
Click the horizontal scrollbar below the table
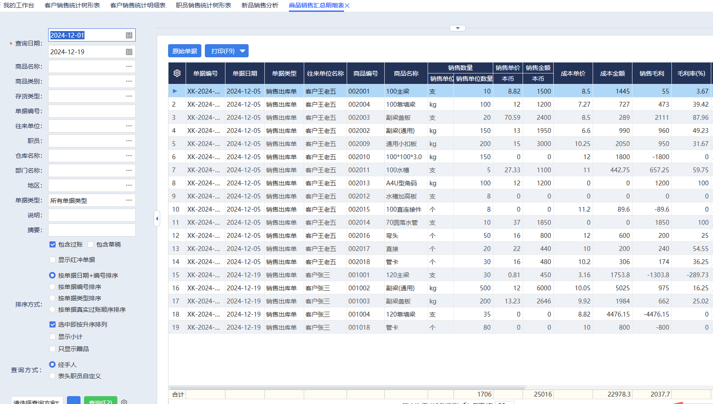pos(346,387)
